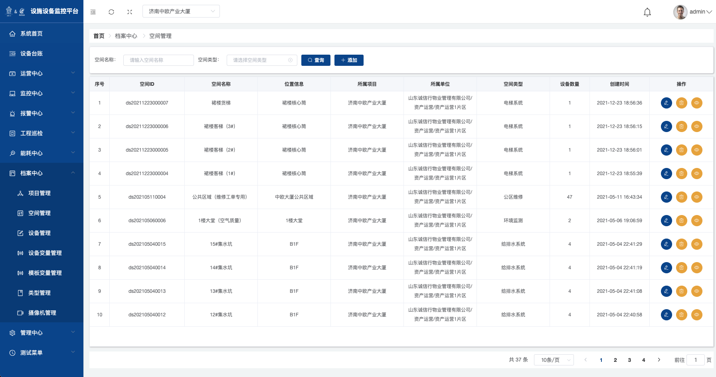Screen dimensions: 716x377
Task: View details of row 2 via eye icon
Action: coord(696,126)
